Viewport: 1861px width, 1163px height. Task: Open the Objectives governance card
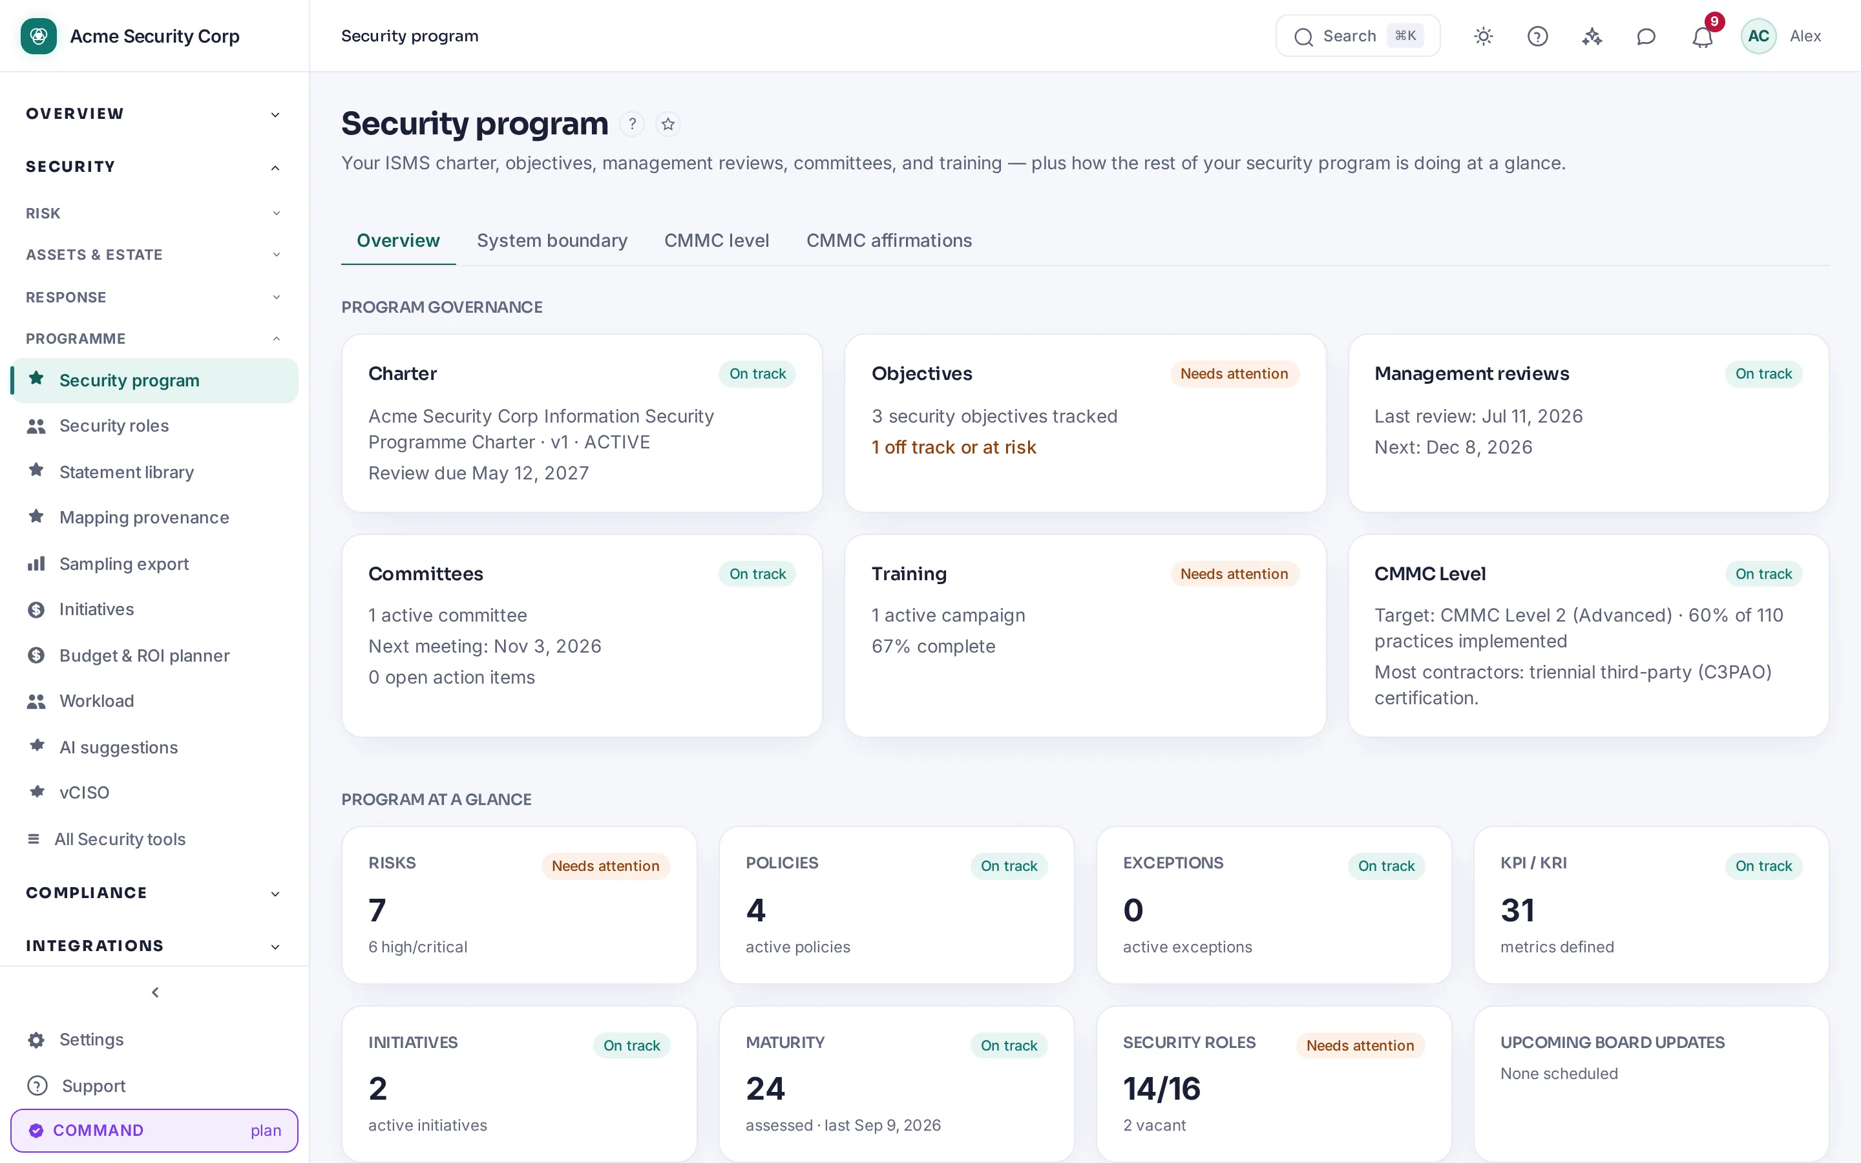point(1085,423)
